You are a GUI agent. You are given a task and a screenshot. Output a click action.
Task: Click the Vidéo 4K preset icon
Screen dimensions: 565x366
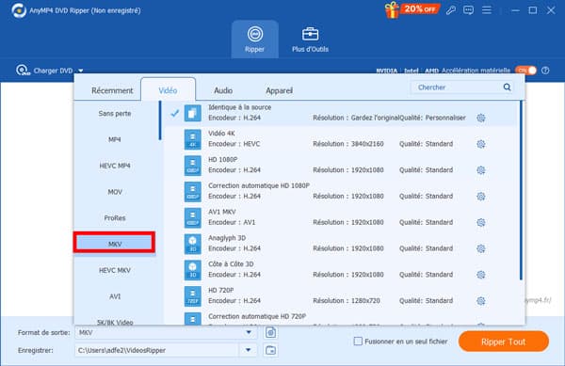193,139
